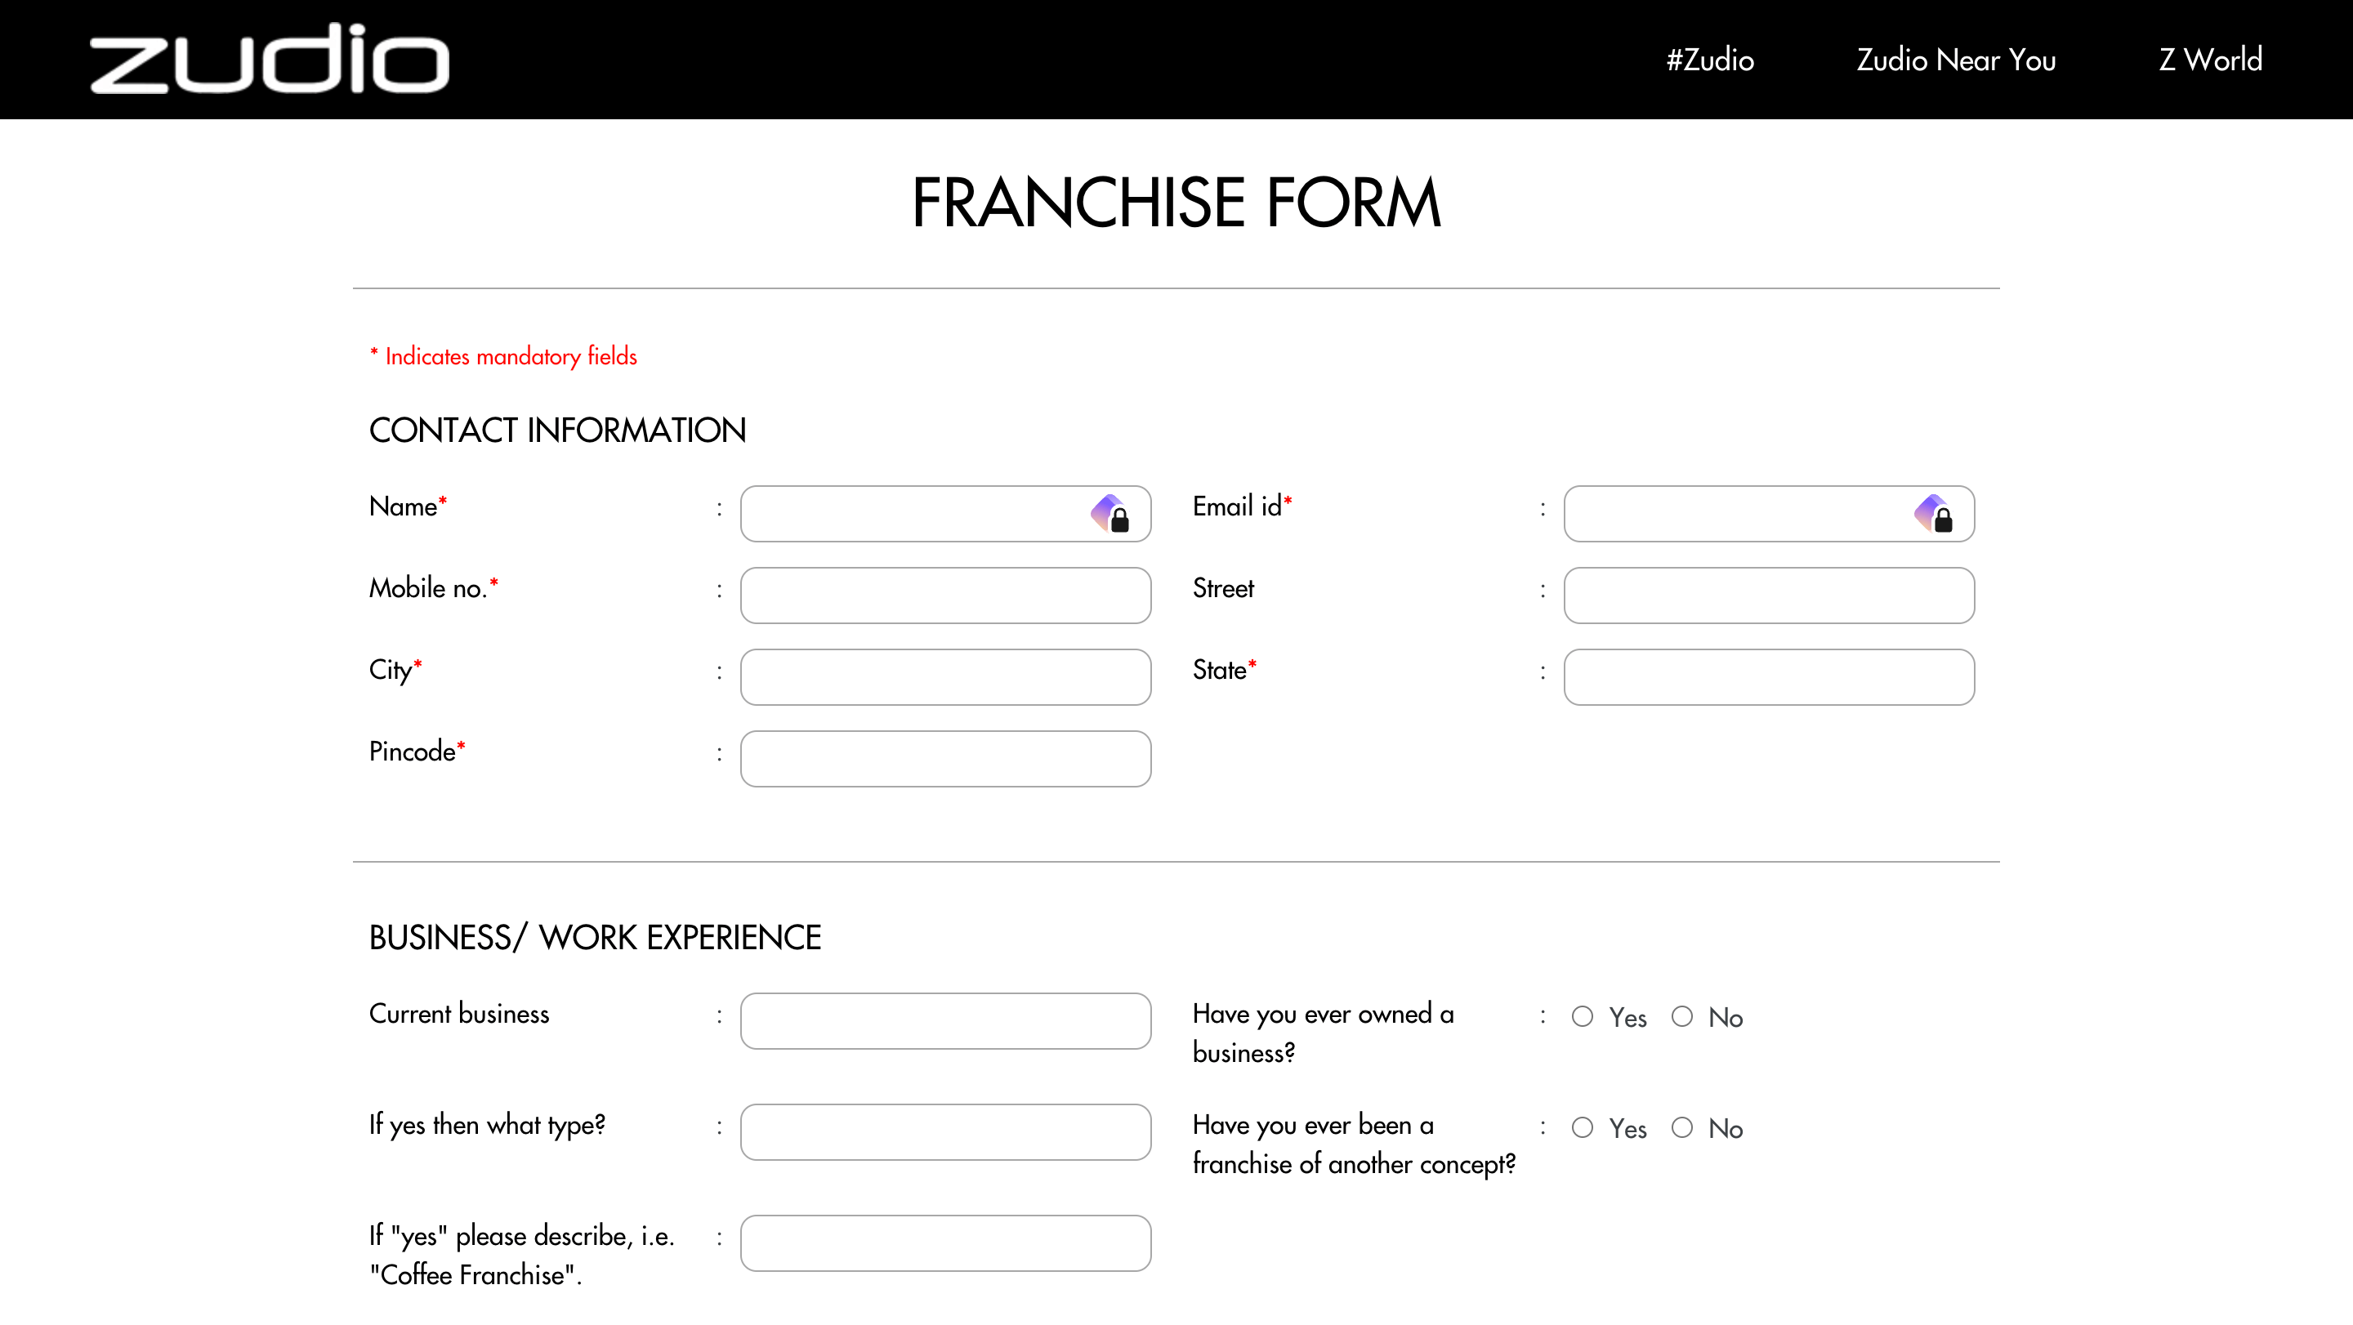The width and height of the screenshot is (2353, 1325).
Task: Focus the Email id input field
Action: (x=1770, y=514)
